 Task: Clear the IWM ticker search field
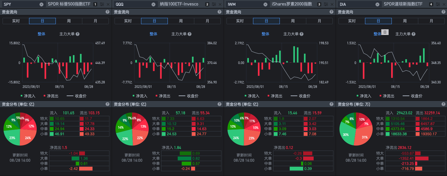(x=265, y=4)
